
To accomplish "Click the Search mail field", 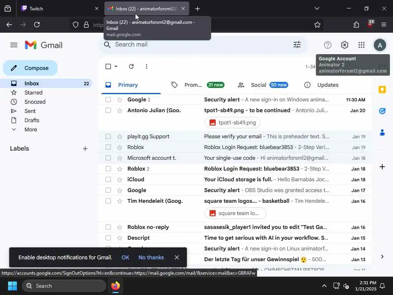I will [200, 45].
